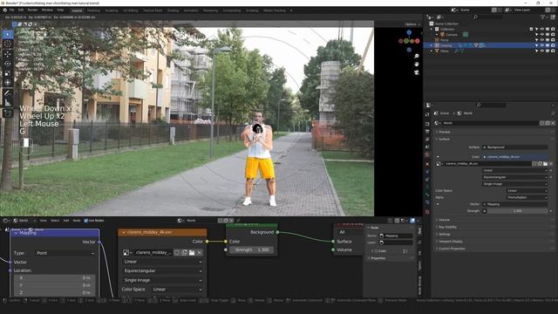Open the Window menu
The image size is (558, 314).
point(47,10)
